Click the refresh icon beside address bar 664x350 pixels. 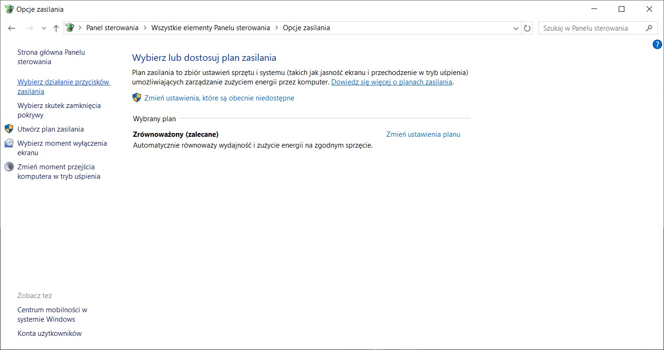(x=527, y=28)
